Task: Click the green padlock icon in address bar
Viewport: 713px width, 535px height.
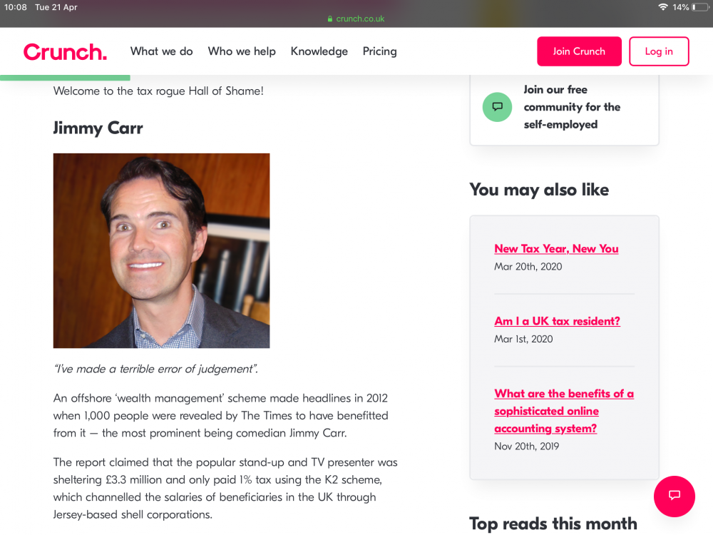Action: tap(330, 19)
